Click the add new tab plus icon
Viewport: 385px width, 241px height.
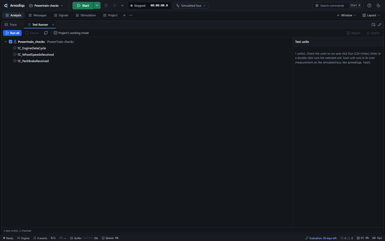124,15
